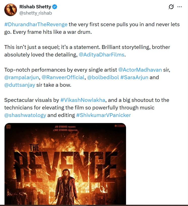Viewport: 188px width, 206px height.
Task: Select the #SaraArjun hashtag
Action: (134, 77)
